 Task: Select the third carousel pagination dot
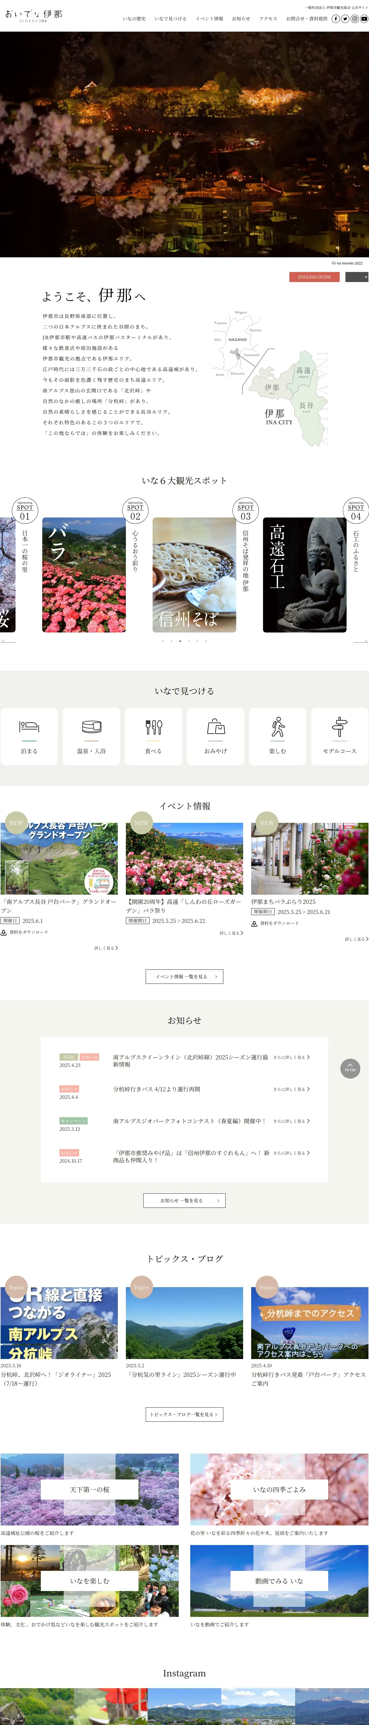(x=180, y=641)
